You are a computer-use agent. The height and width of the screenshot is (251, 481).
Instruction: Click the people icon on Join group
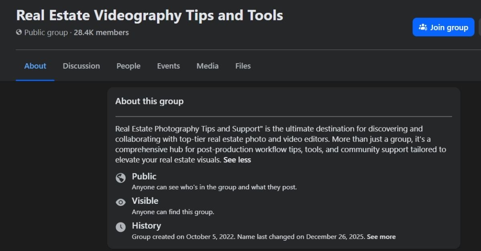point(423,27)
